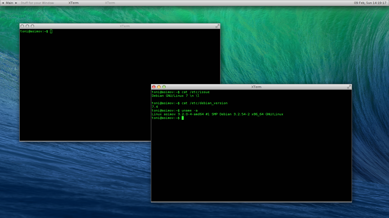Switch to previous workspace with the left arrow

3,3
